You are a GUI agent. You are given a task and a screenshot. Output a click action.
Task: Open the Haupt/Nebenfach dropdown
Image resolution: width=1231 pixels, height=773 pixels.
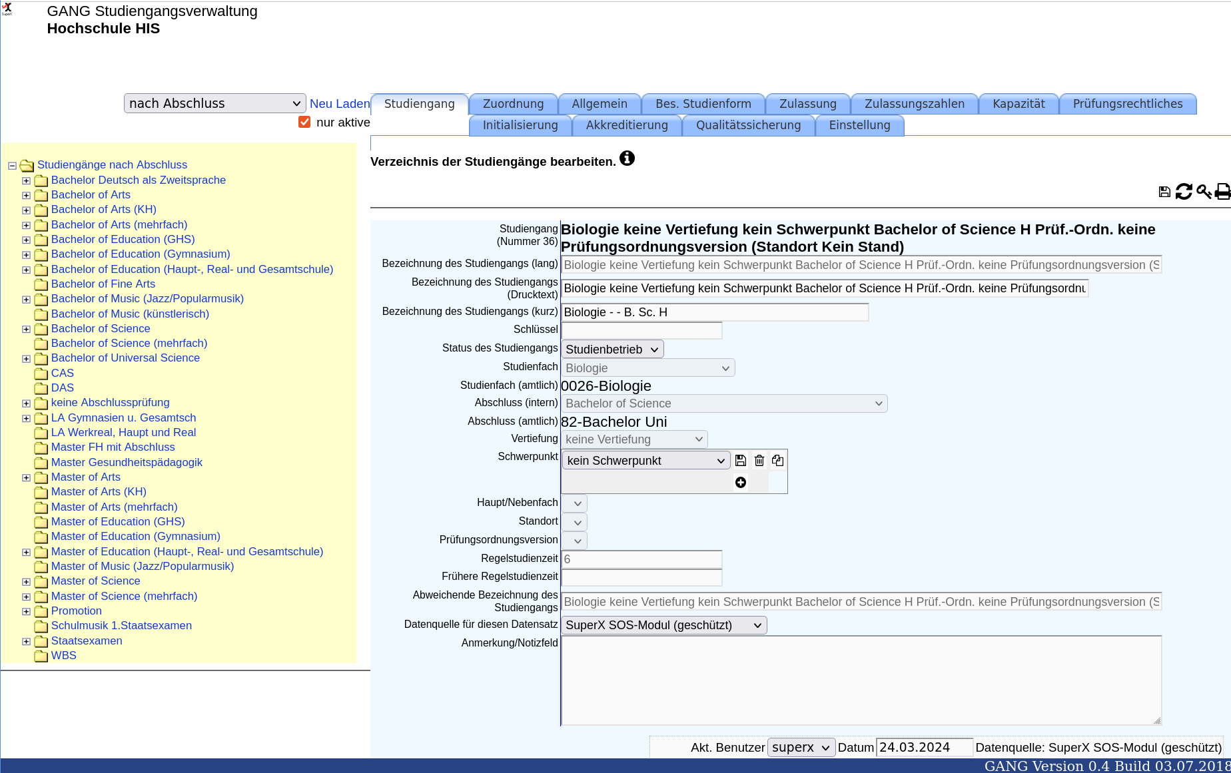coord(574,503)
